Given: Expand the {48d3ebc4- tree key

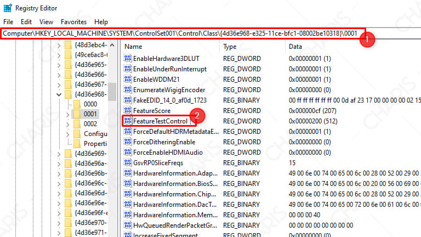Looking at the screenshot, I should [x=59, y=46].
